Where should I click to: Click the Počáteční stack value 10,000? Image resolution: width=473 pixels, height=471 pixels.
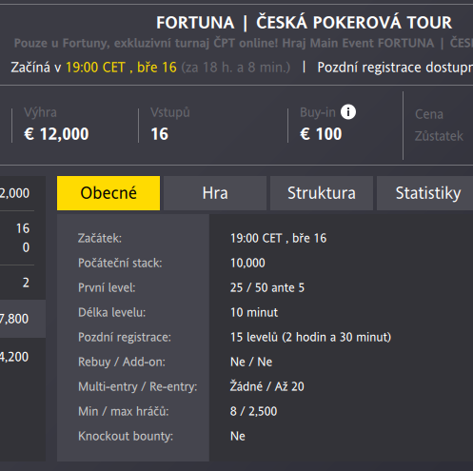[247, 263]
